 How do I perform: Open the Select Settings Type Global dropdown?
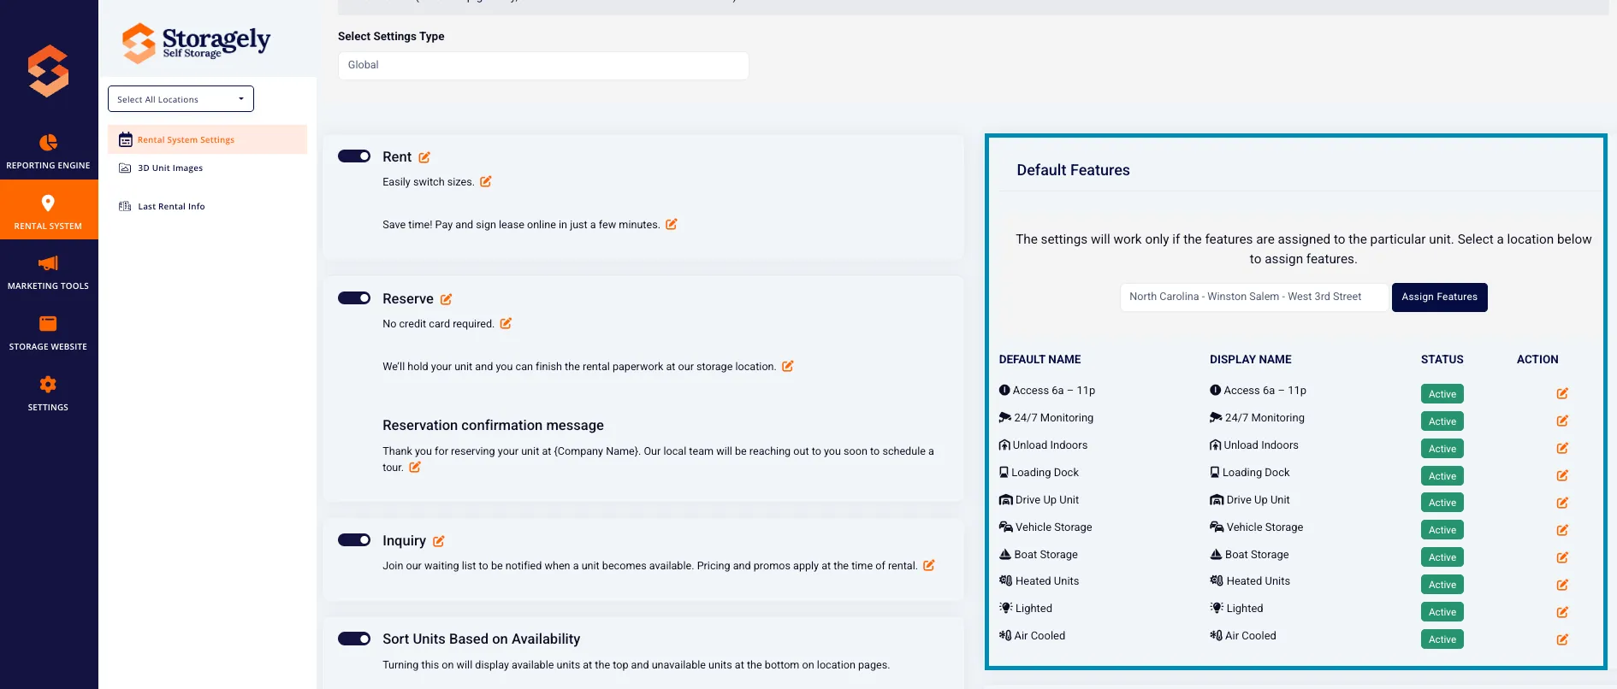[x=543, y=65]
